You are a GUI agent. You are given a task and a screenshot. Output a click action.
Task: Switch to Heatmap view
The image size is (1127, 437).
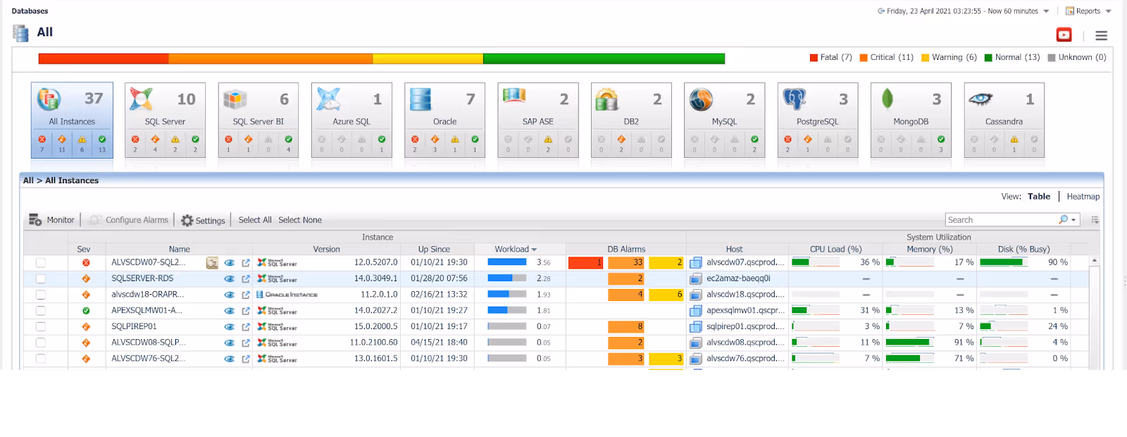[1083, 197]
